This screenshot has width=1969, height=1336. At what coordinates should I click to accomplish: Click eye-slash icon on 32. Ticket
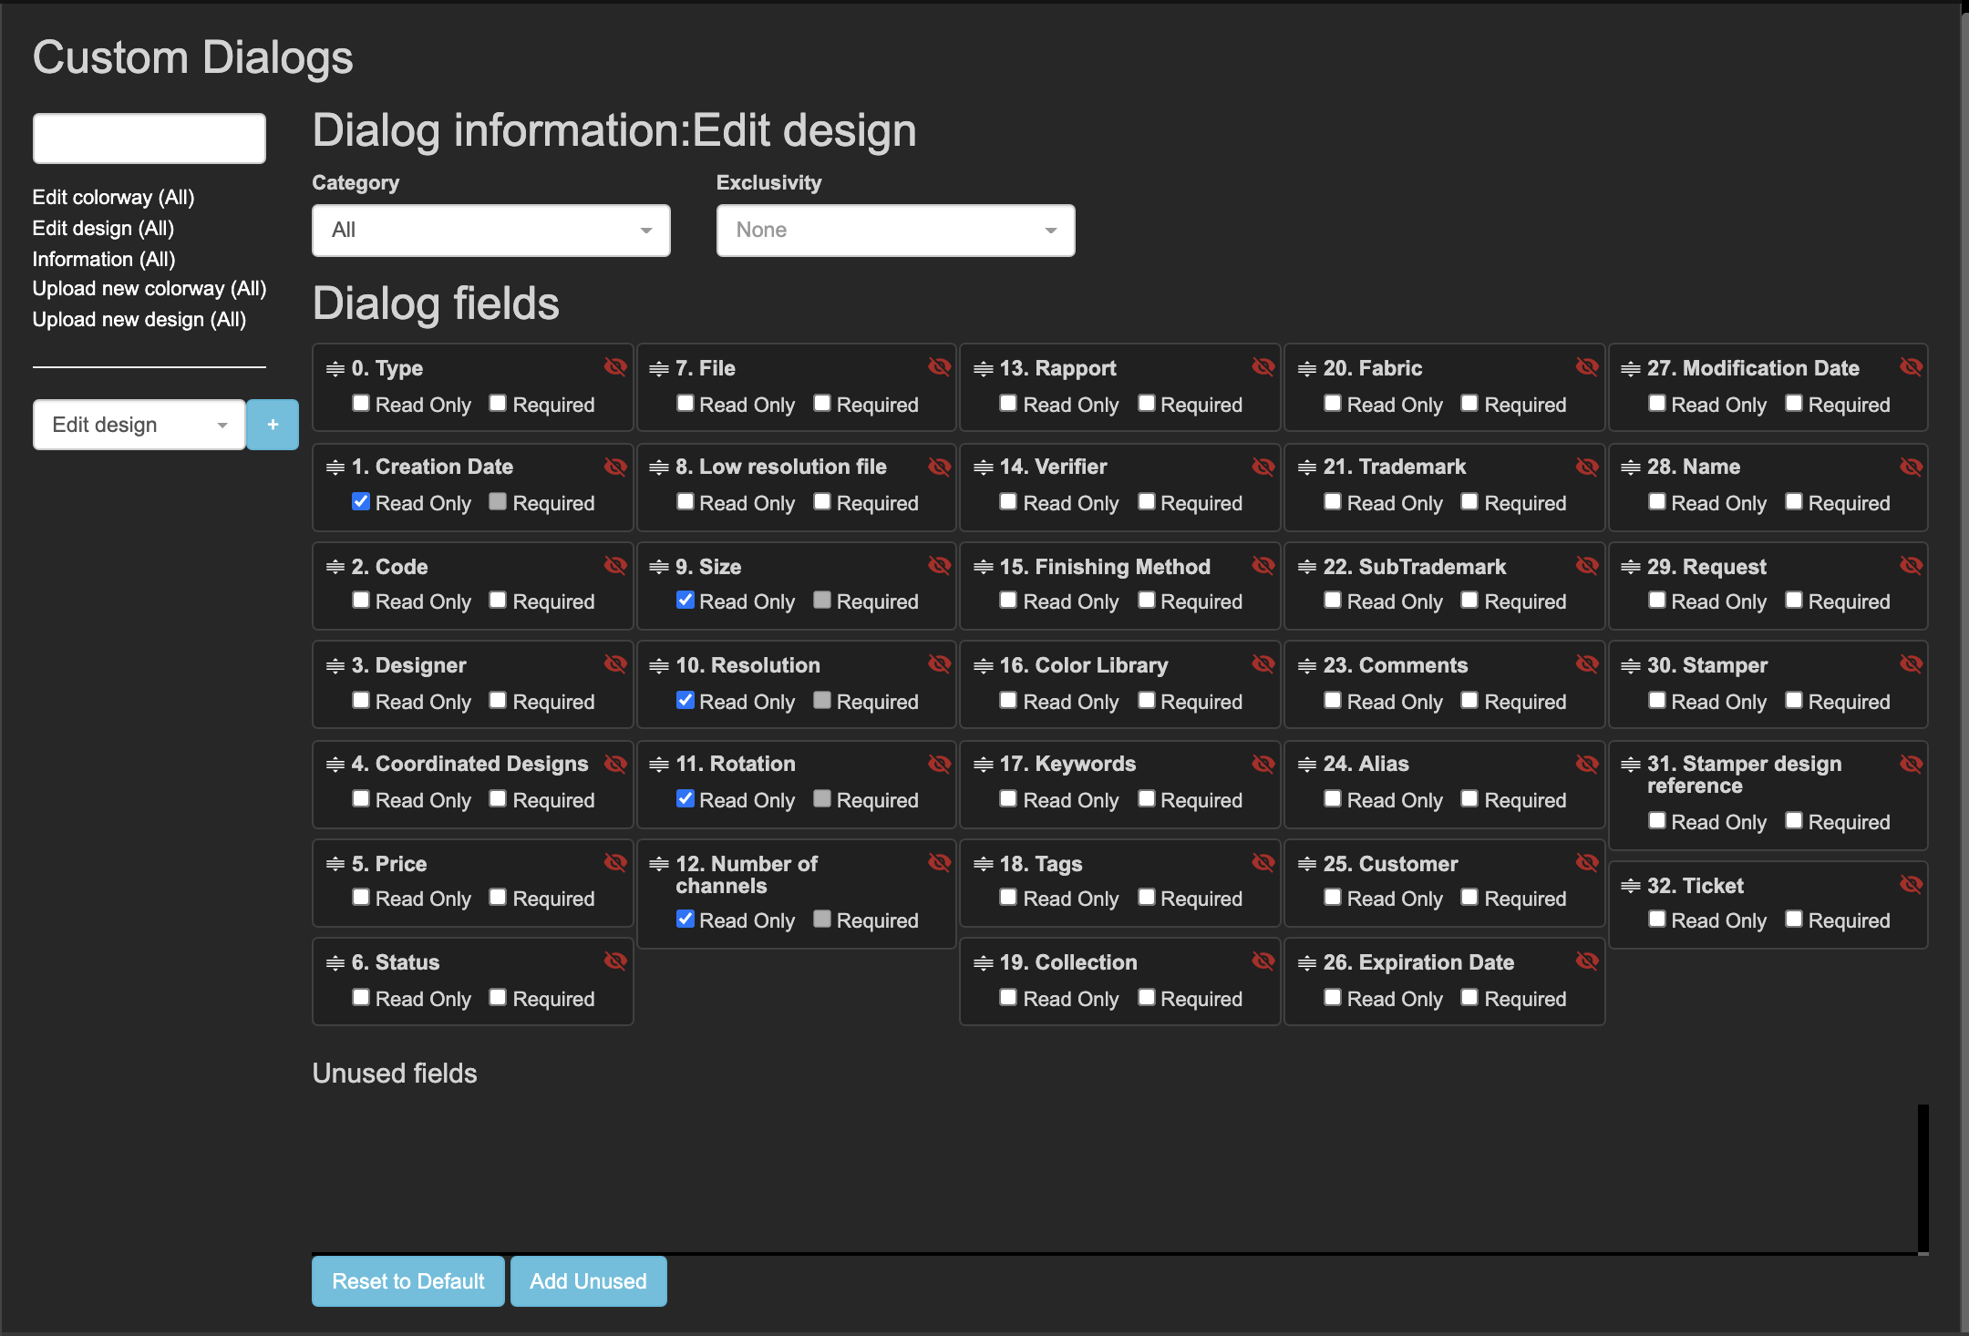1911,885
